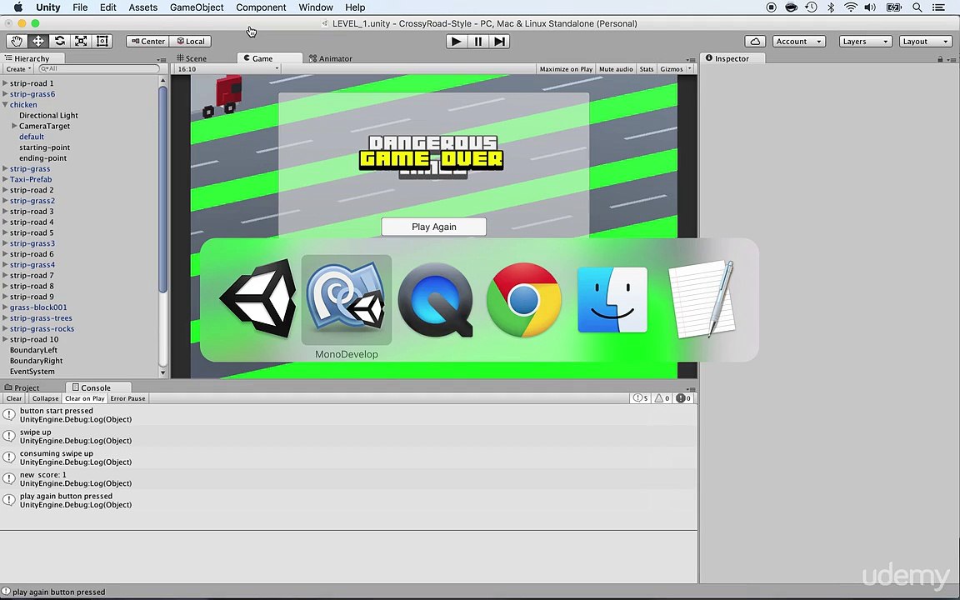Open the Gizmos dropdown arrow

[690, 69]
